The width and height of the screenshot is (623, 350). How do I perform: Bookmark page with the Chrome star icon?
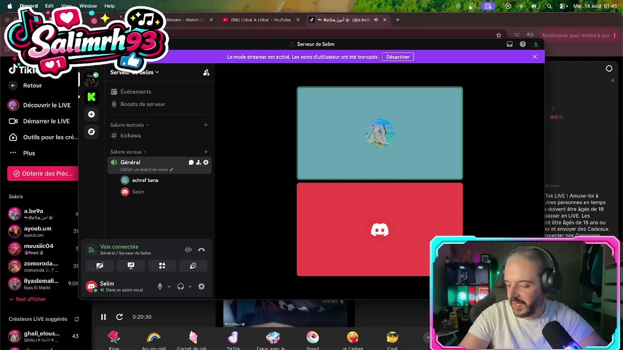499,35
